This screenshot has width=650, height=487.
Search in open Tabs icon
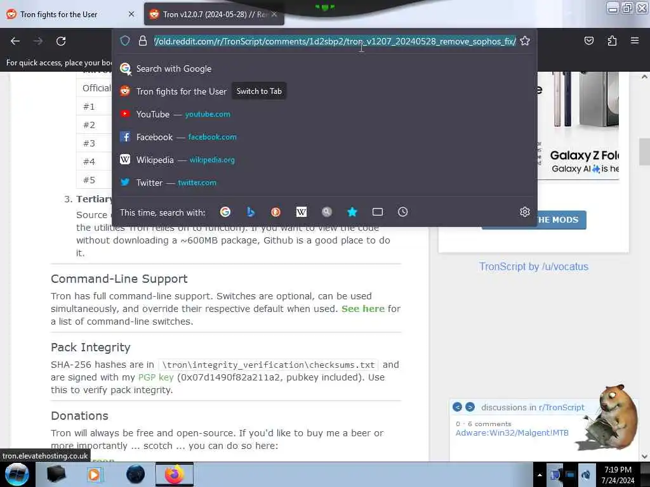378,212
